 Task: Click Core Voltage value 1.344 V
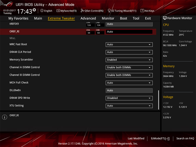[x=183, y=45]
